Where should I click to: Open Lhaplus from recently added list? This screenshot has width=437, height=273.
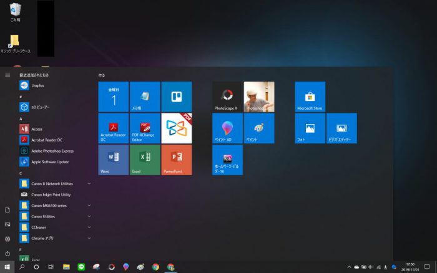coord(55,85)
